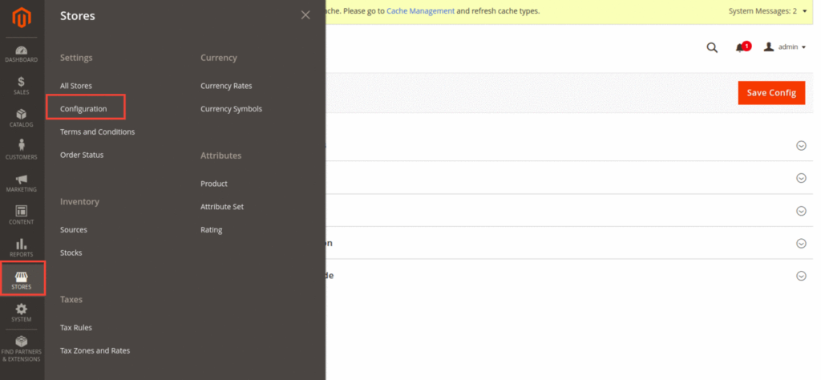Select Configuration in Stores menu
Screen dimensions: 821x380
[x=83, y=108]
